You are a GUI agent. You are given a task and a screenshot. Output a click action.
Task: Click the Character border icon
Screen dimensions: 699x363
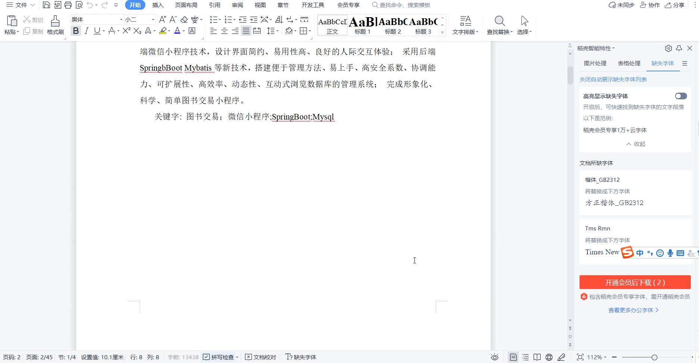pos(192,31)
